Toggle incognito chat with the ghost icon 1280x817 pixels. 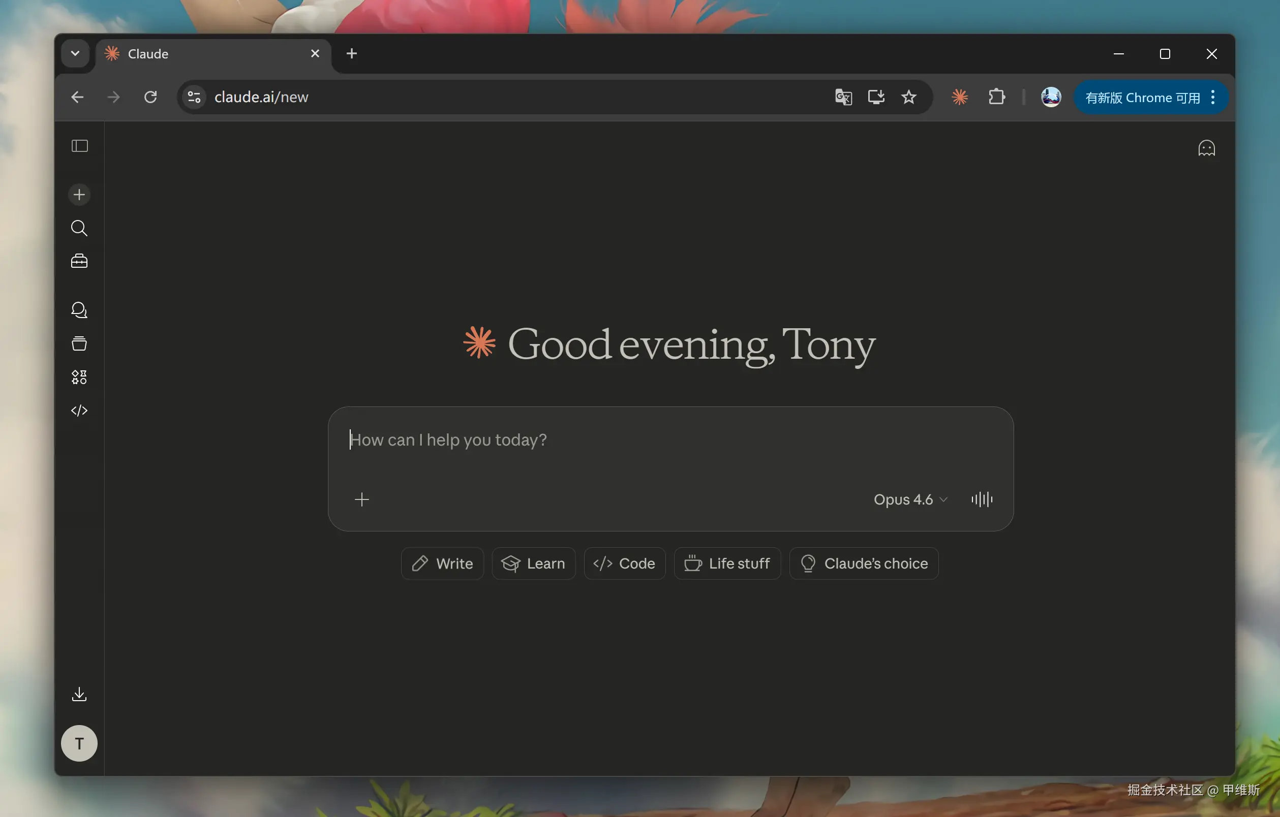pos(1206,148)
